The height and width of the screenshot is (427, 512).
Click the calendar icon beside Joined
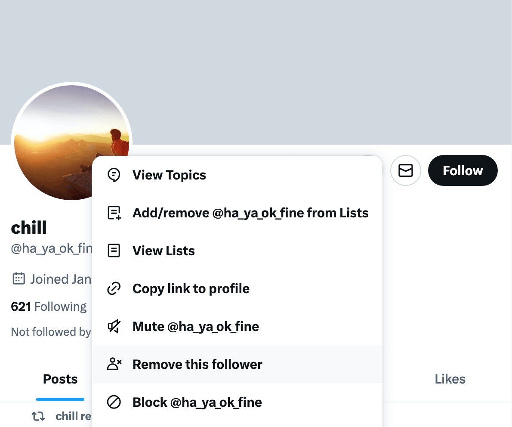tap(19, 279)
